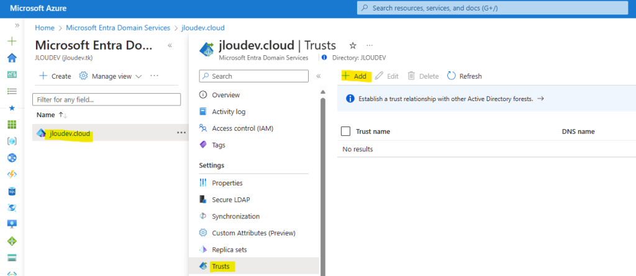Open the Manage view dropdown
636x276 pixels.
tap(111, 76)
